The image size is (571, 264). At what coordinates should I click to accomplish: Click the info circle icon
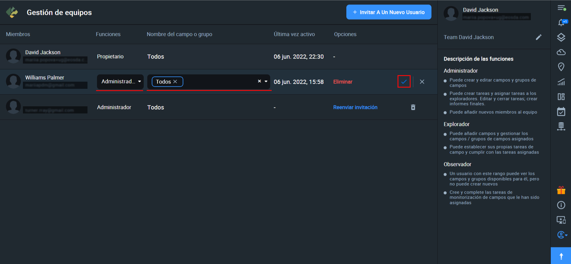click(561, 205)
